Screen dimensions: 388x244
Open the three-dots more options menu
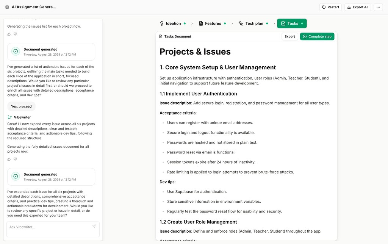click(378, 7)
